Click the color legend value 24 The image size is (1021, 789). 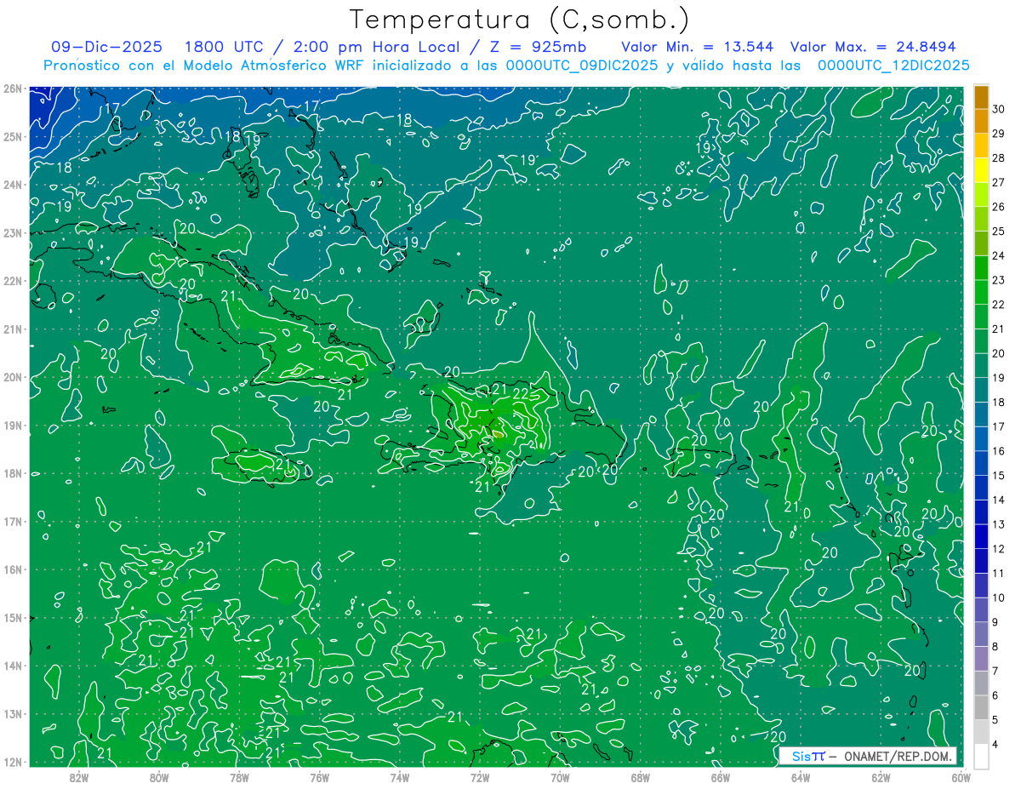click(x=999, y=255)
